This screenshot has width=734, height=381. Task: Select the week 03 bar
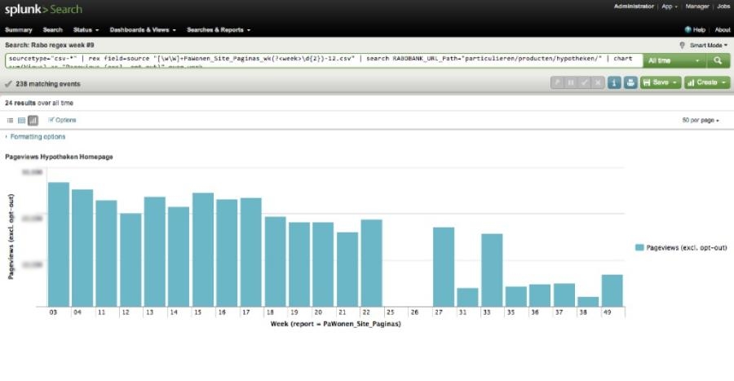tap(59, 244)
